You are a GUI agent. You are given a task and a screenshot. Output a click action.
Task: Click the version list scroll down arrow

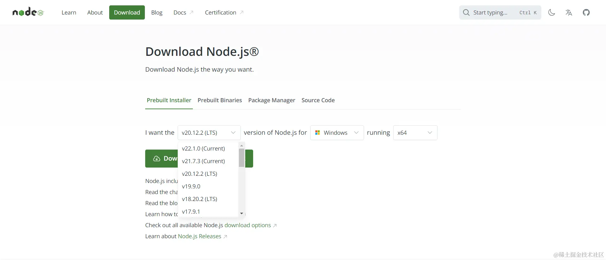click(x=241, y=214)
